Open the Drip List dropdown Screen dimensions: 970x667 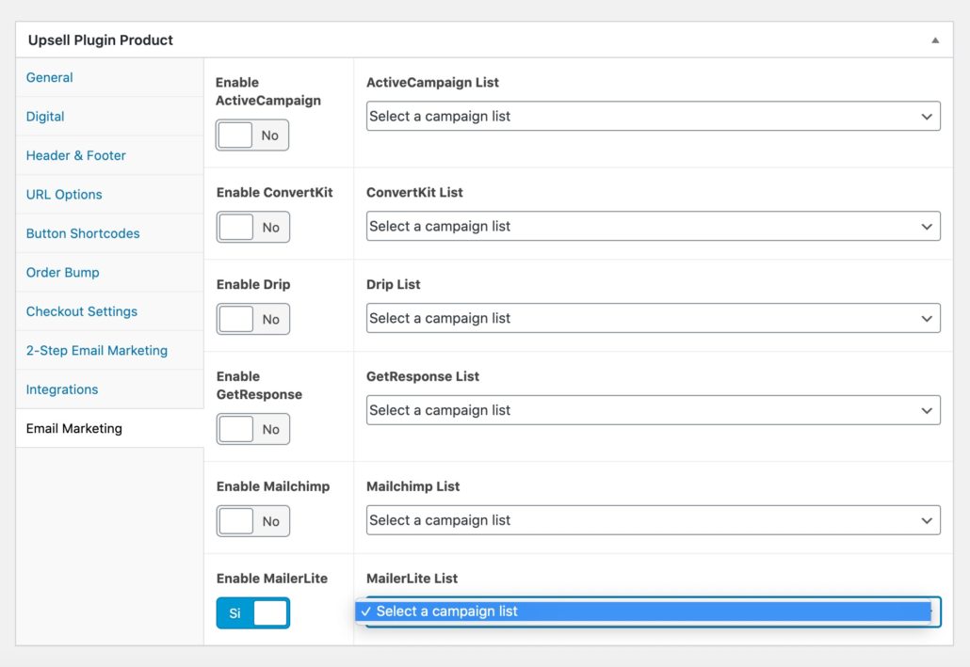(652, 318)
